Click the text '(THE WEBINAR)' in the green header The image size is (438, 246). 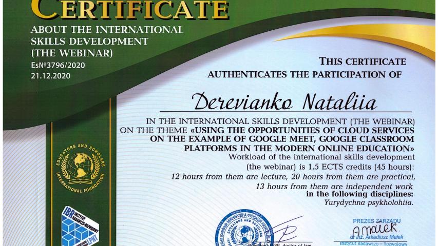72,53
